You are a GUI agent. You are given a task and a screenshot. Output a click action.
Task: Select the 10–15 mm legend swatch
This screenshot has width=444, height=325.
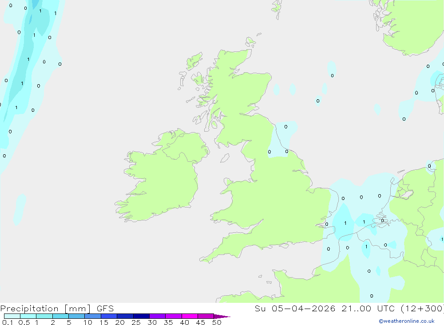pos(93,316)
